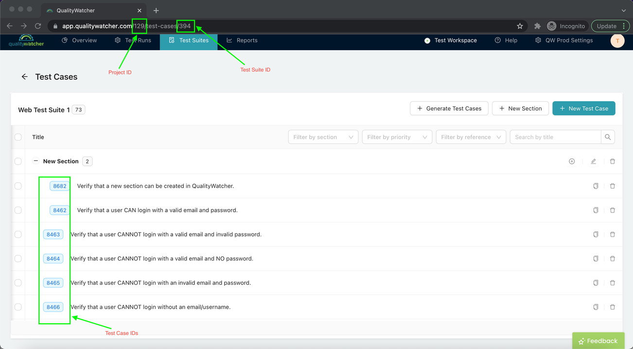This screenshot has height=349, width=633.
Task: Open test case ID 8682 badge
Action: 60,186
